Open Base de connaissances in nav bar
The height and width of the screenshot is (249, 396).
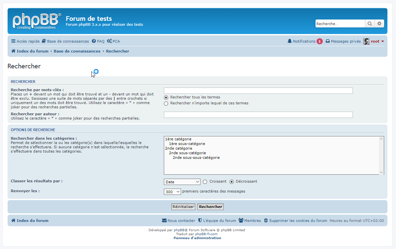point(65,41)
